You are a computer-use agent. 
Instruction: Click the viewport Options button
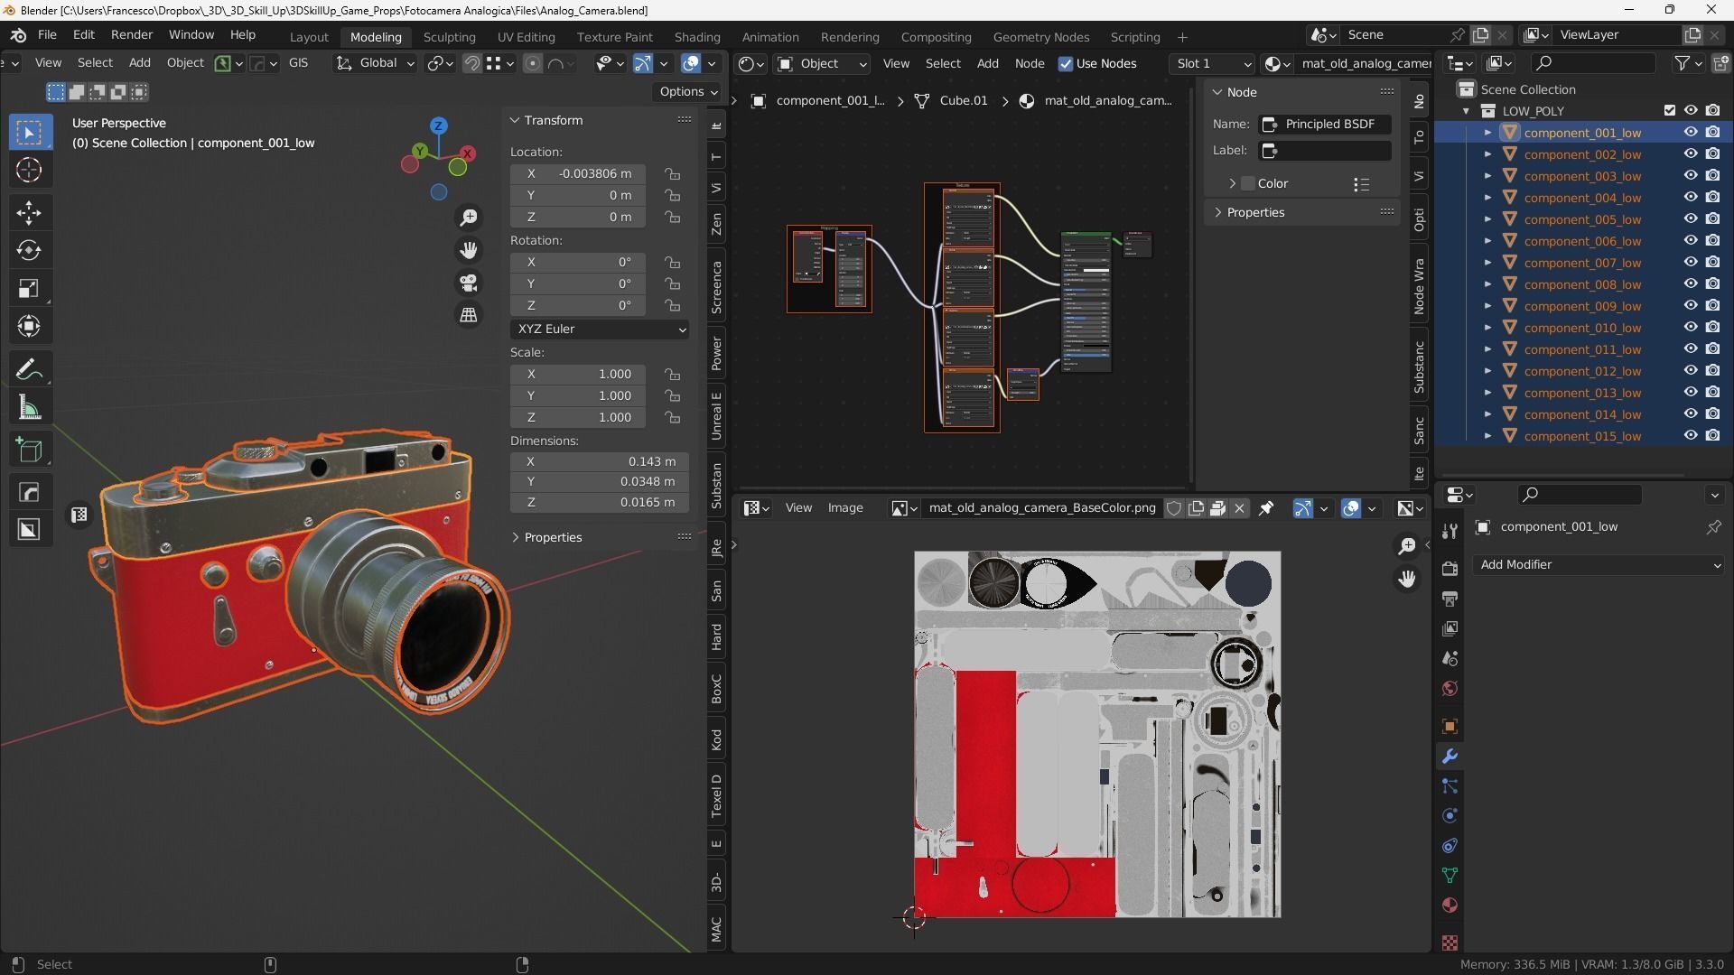688,91
